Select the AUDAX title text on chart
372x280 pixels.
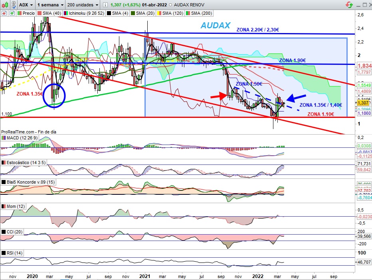216,25
